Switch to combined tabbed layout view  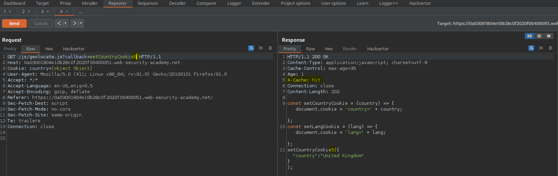coord(548,36)
